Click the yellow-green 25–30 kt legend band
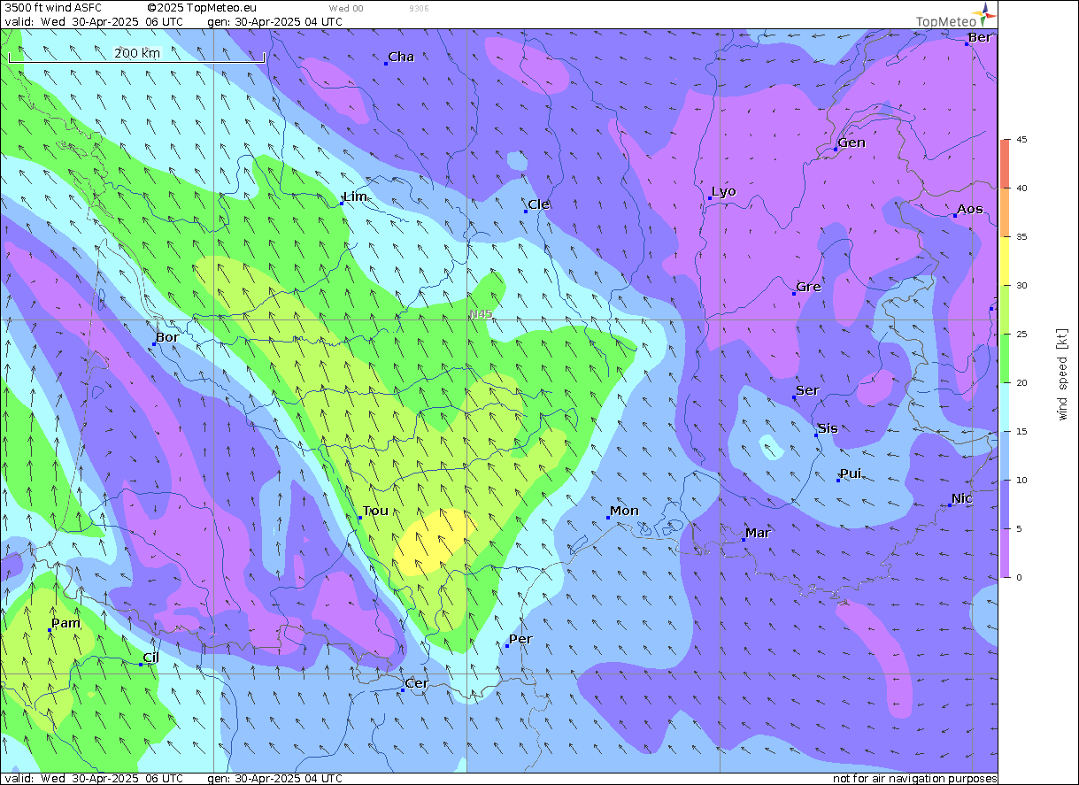The width and height of the screenshot is (1079, 785). 1005,310
